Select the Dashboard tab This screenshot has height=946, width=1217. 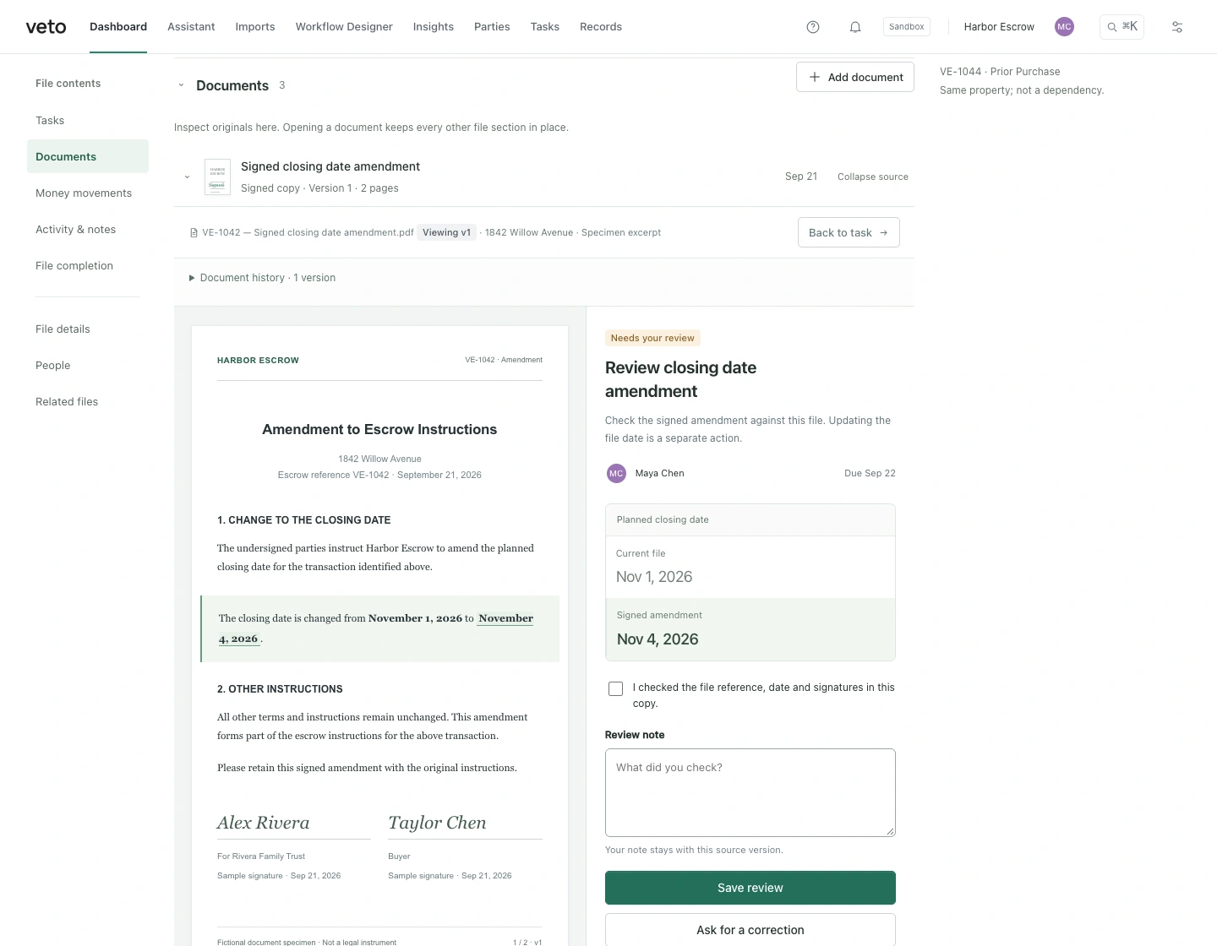[x=118, y=27]
